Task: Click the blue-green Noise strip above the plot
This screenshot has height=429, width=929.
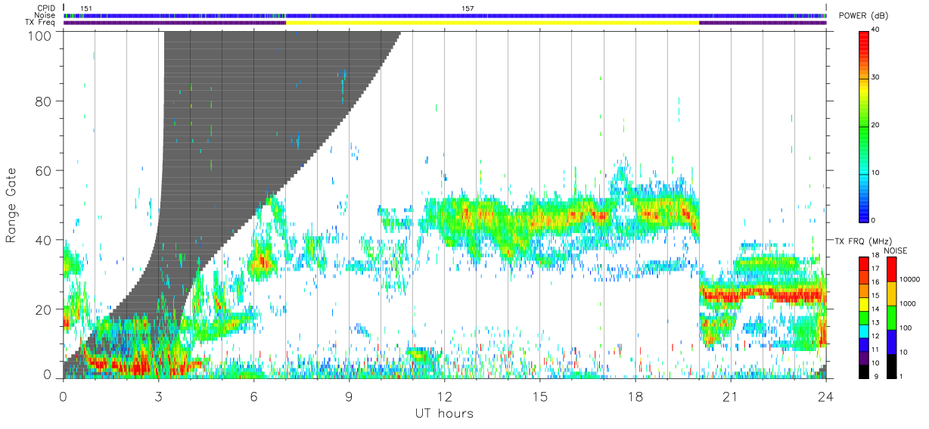Action: [445, 15]
